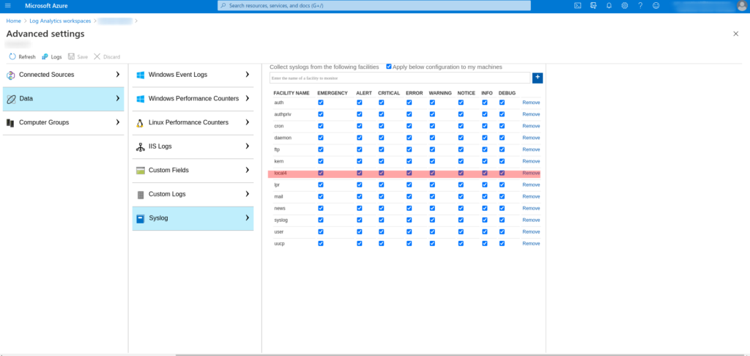Expand the Syslog chevron
Image resolution: width=750 pixels, height=356 pixels.
(248, 218)
